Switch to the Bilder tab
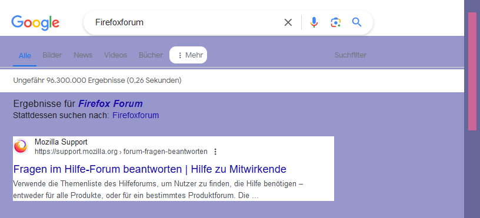The height and width of the screenshot is (218, 480). click(52, 55)
